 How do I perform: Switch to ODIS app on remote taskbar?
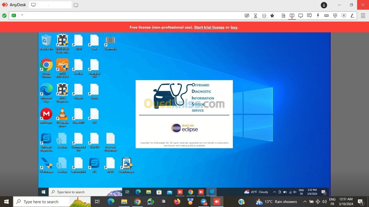pyautogui.click(x=212, y=192)
